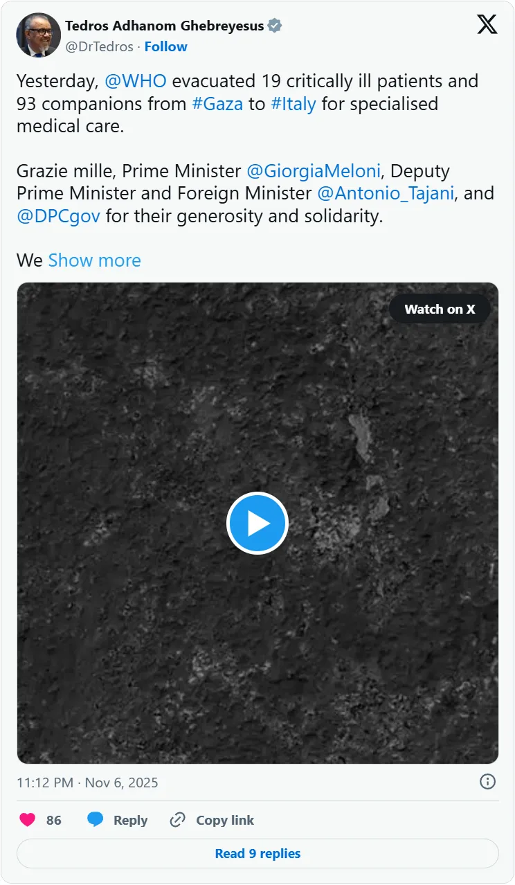Click the reply speech bubble icon
Image resolution: width=515 pixels, height=885 pixels.
point(96,820)
